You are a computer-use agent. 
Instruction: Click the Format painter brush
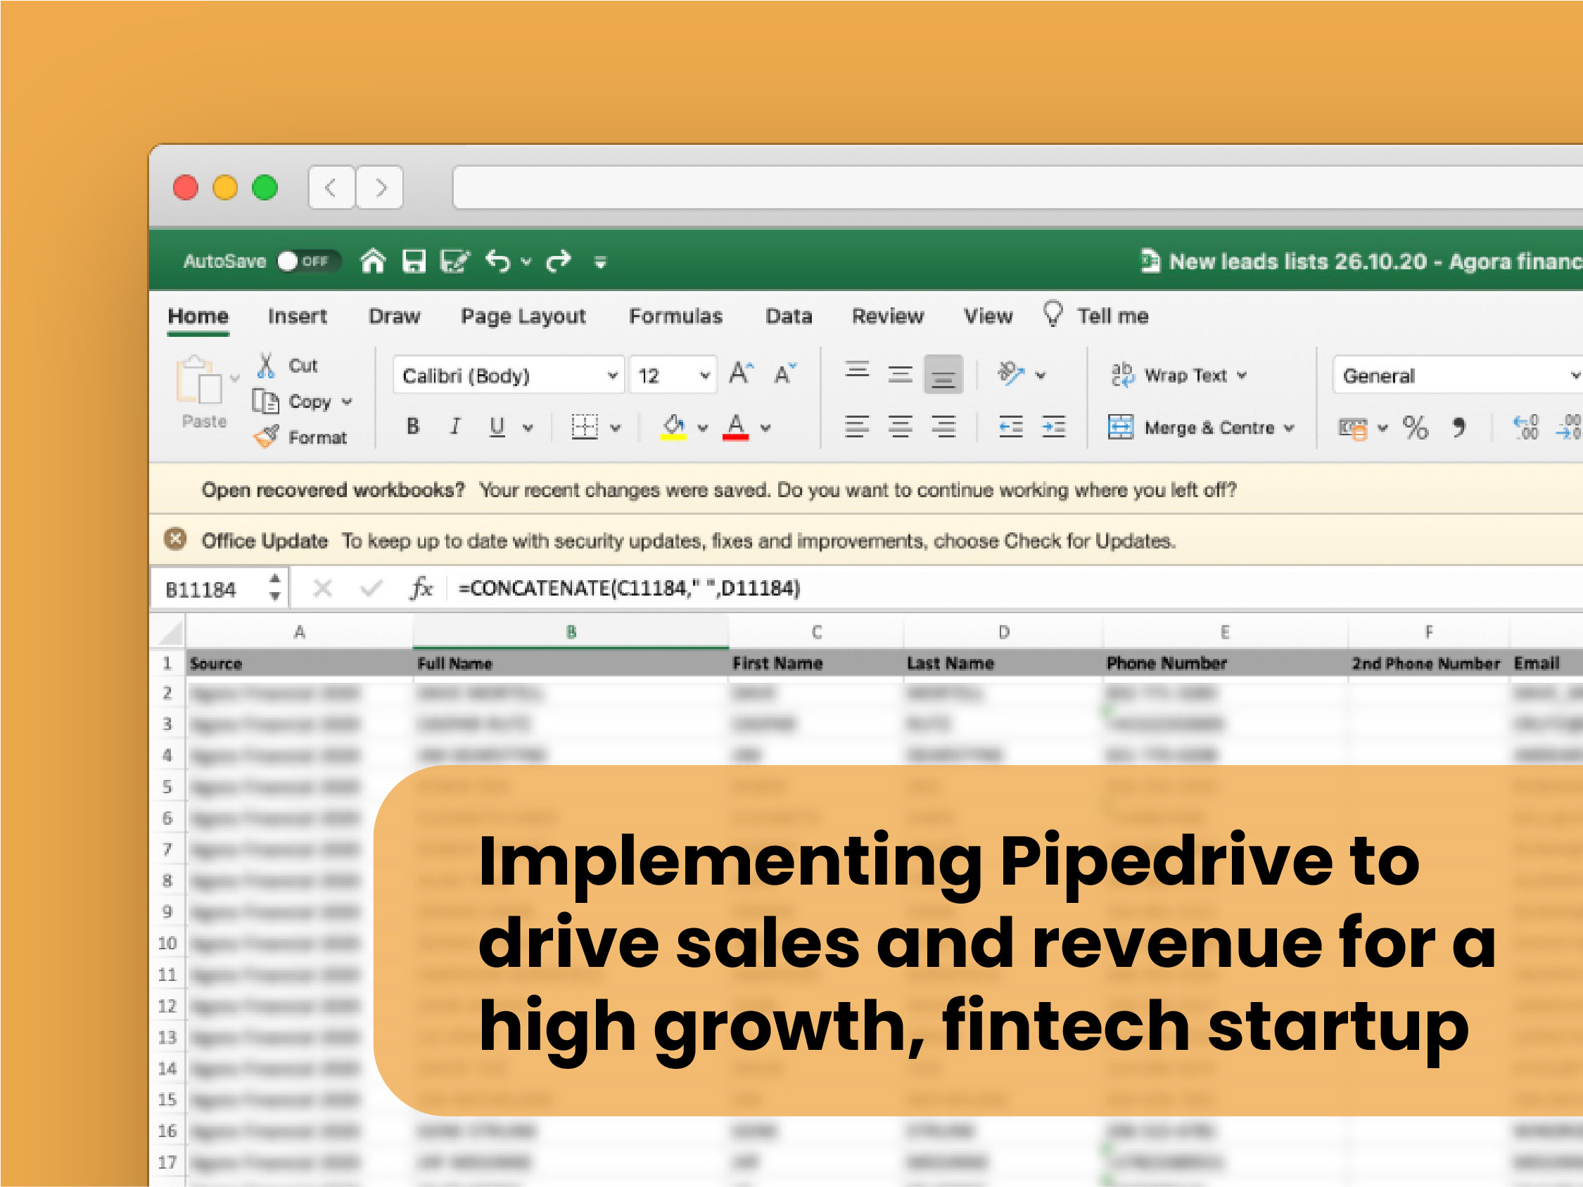coord(300,437)
